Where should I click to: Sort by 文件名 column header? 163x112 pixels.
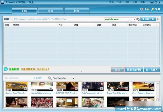tap(35, 25)
